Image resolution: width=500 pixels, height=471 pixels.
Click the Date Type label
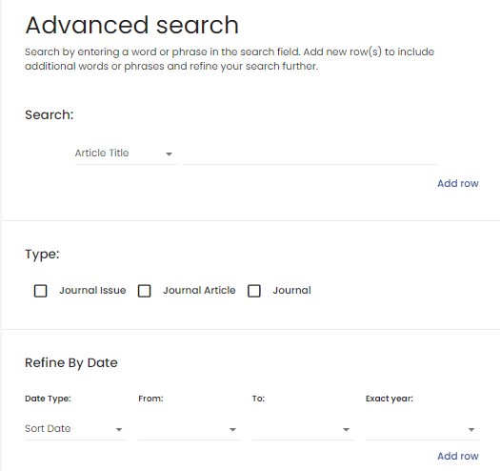coord(48,399)
